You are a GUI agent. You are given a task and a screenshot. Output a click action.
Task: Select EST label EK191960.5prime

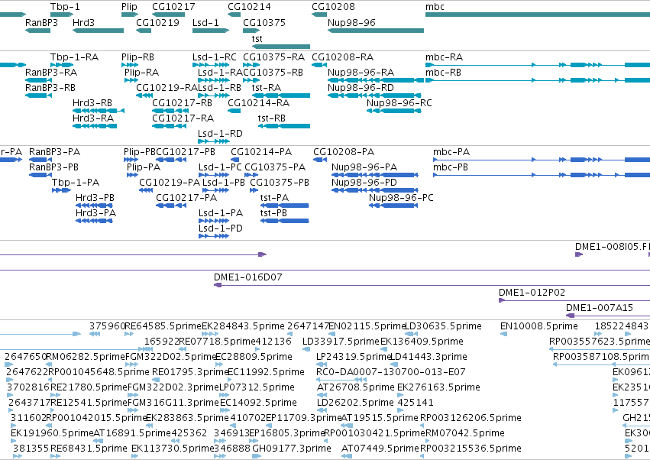click(52, 433)
